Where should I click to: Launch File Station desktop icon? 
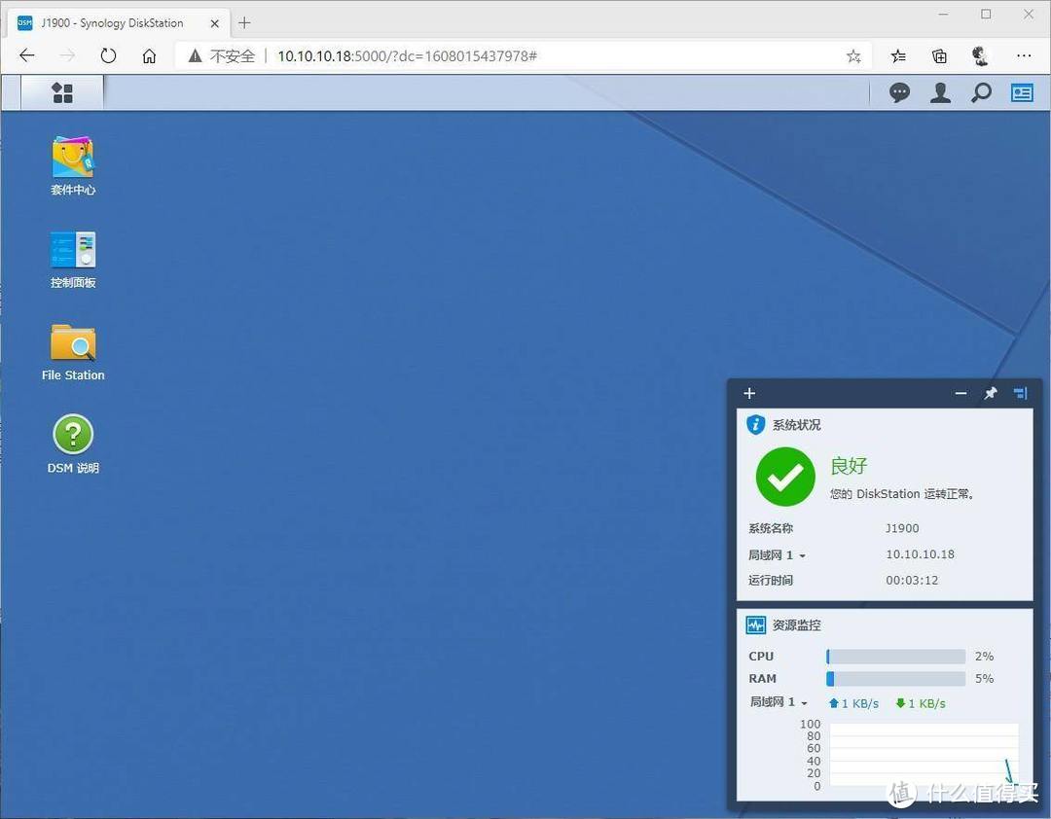click(73, 352)
